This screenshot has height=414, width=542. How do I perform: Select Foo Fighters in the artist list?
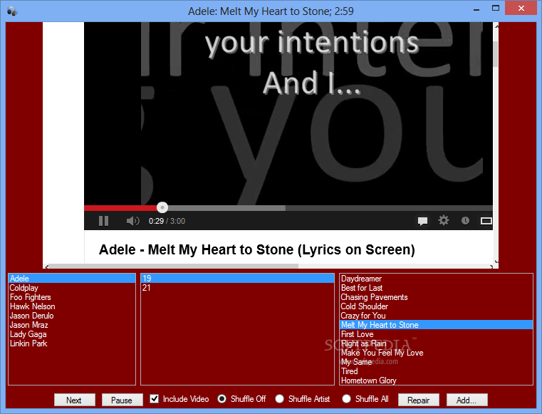coord(72,297)
